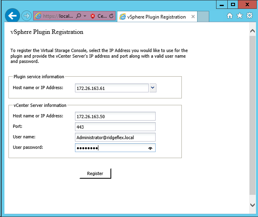The image size is (258, 217).
Task: Click scrollbar up arrow
Action: click(x=252, y=31)
